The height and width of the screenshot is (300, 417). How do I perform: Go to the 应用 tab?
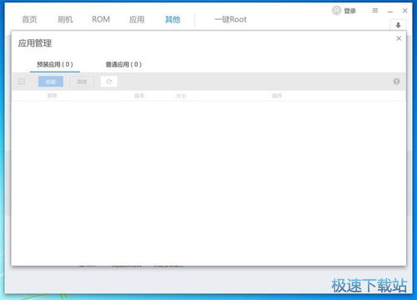[137, 19]
